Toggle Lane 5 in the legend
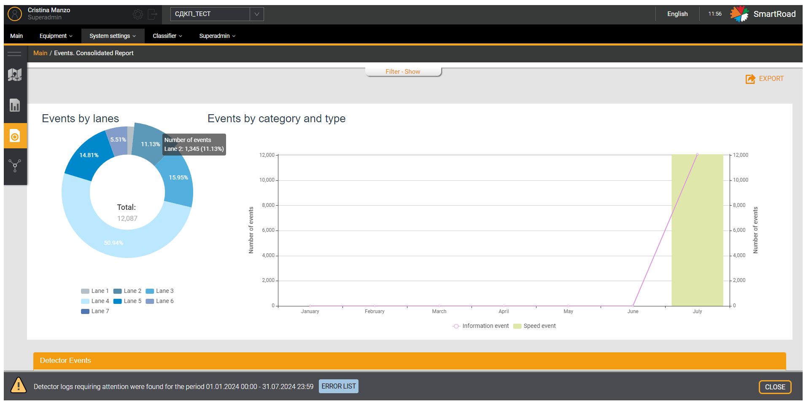The image size is (806, 405). tap(127, 301)
